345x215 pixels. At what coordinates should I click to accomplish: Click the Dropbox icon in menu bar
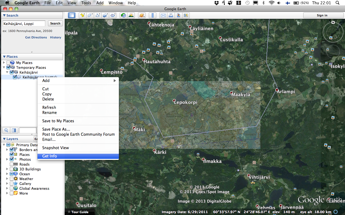[216, 3]
